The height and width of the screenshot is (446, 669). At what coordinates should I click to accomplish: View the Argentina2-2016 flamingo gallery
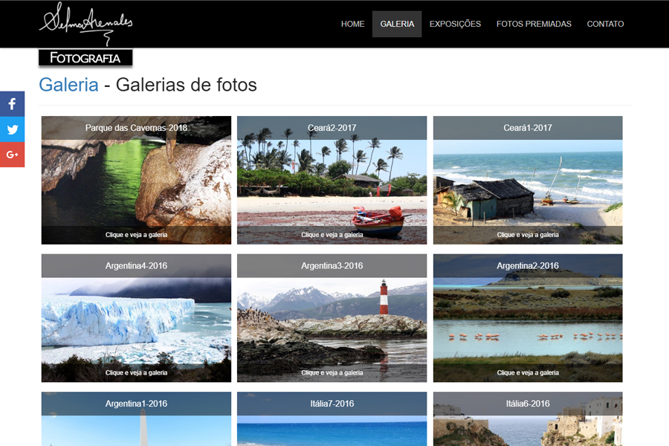coord(528,318)
